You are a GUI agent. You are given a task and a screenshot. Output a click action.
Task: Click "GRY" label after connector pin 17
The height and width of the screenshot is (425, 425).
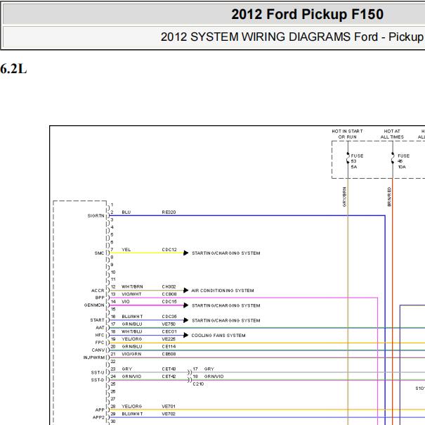coord(209,369)
